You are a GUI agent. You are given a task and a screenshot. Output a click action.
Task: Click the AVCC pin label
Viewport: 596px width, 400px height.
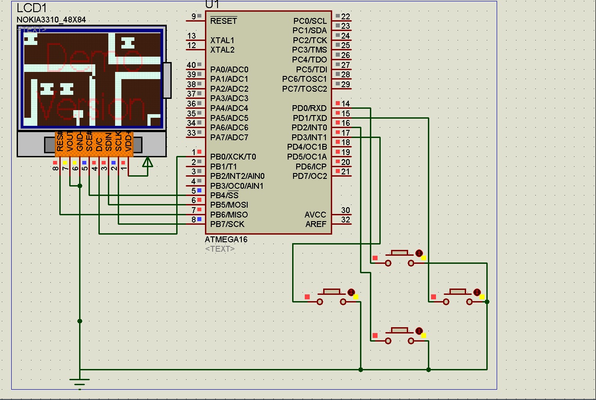coord(316,215)
